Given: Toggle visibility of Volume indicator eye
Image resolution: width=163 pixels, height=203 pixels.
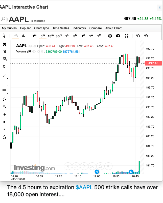Looking at the screenshot, I should pyautogui.click(x=34, y=51).
